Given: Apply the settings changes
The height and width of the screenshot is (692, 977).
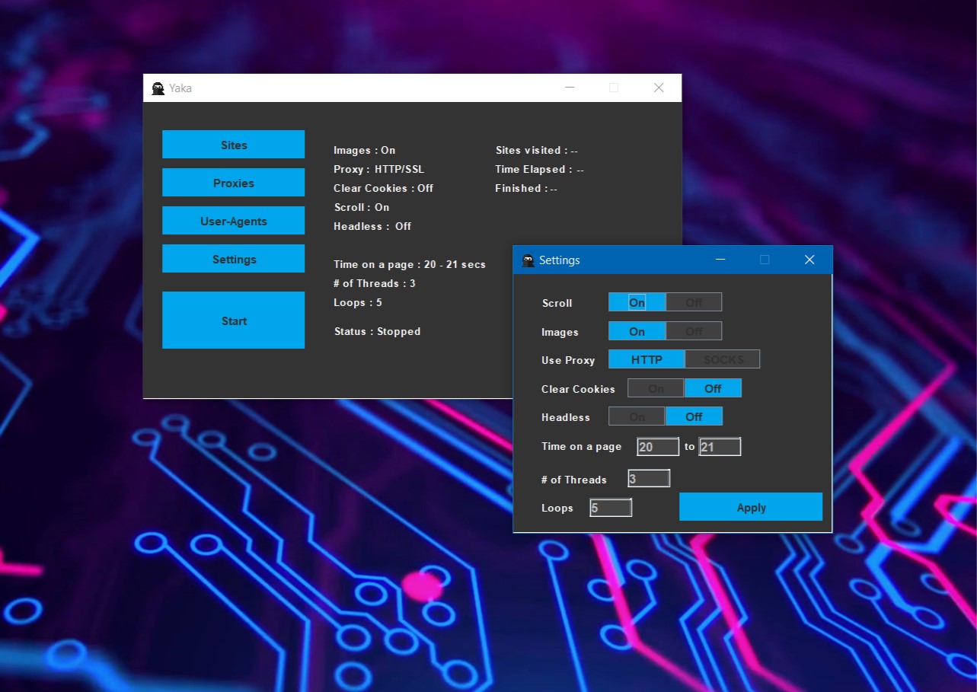Looking at the screenshot, I should 750,507.
